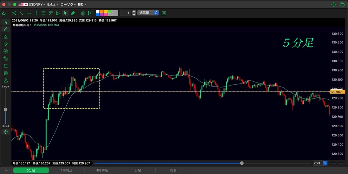Switch to the 4時間足 tab

coord(102,170)
